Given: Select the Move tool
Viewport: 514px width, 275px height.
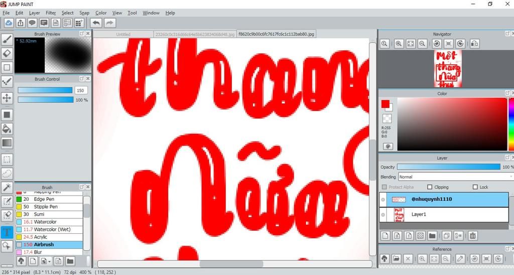Looking at the screenshot, I should pos(7,98).
